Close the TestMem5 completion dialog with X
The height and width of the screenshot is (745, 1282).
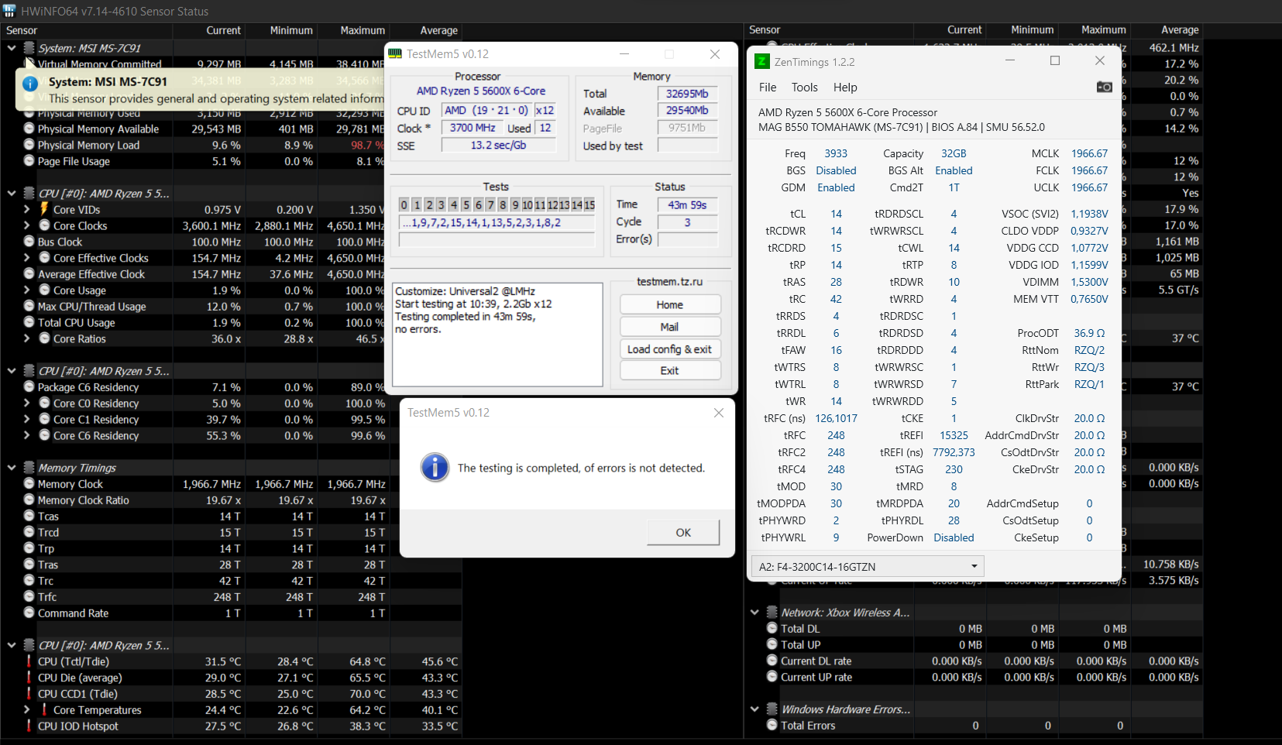click(719, 413)
